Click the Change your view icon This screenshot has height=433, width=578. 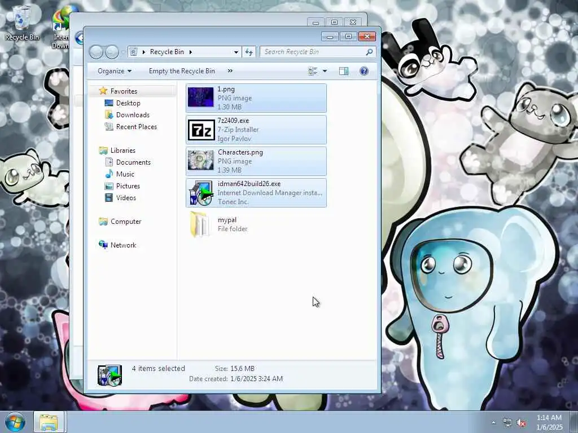pos(313,71)
